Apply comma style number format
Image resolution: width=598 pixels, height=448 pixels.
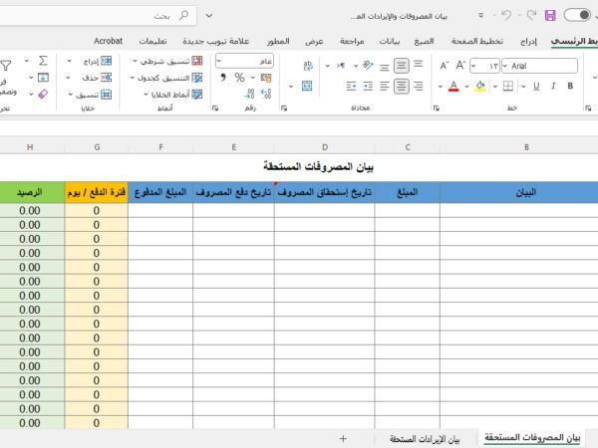223,78
